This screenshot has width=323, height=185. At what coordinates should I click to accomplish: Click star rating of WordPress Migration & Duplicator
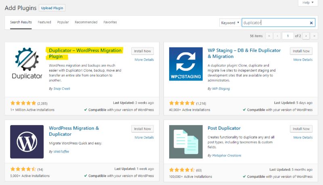click(x=23, y=169)
